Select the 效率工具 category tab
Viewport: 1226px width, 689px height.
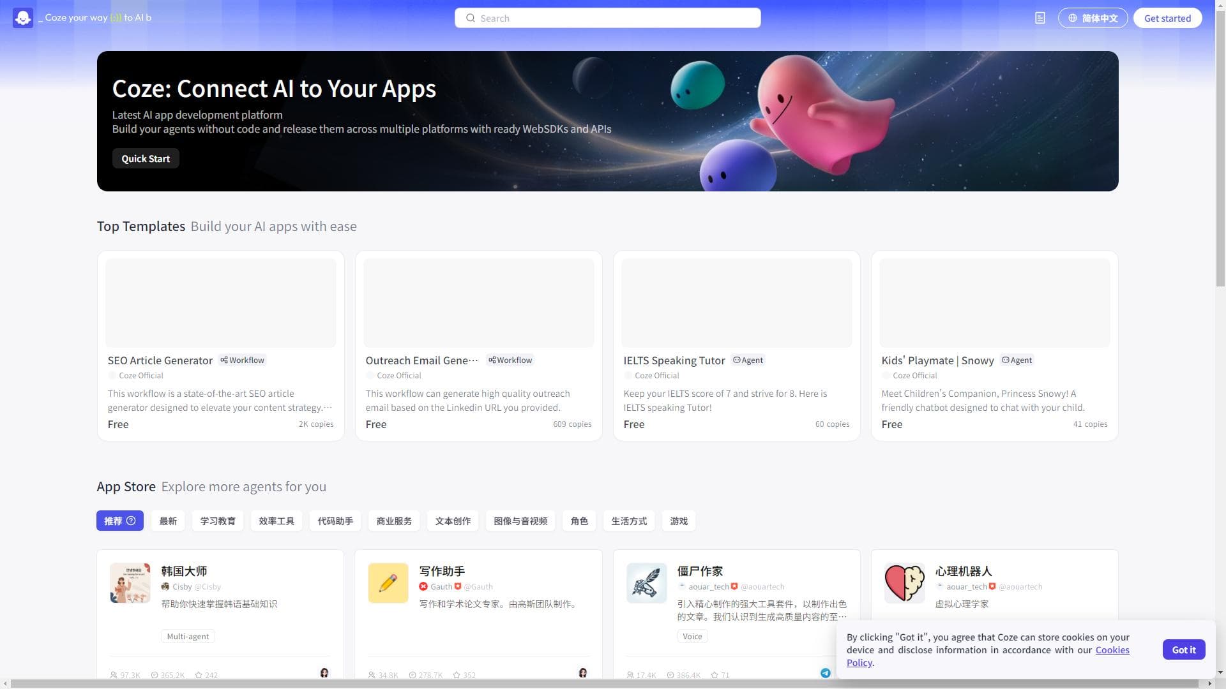pos(276,521)
